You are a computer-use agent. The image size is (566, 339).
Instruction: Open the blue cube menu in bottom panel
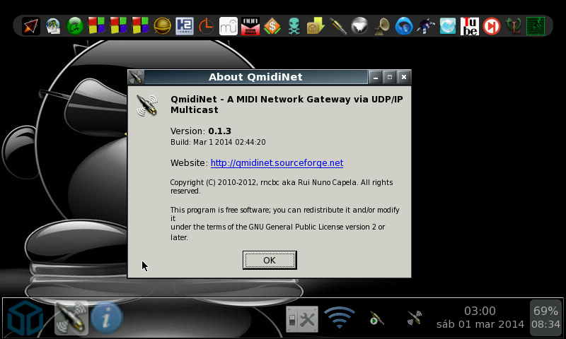[x=25, y=319]
